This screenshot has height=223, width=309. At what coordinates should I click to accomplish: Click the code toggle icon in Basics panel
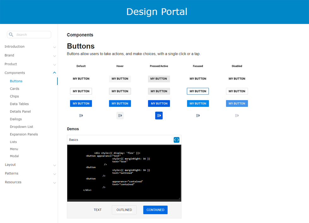tap(176, 140)
